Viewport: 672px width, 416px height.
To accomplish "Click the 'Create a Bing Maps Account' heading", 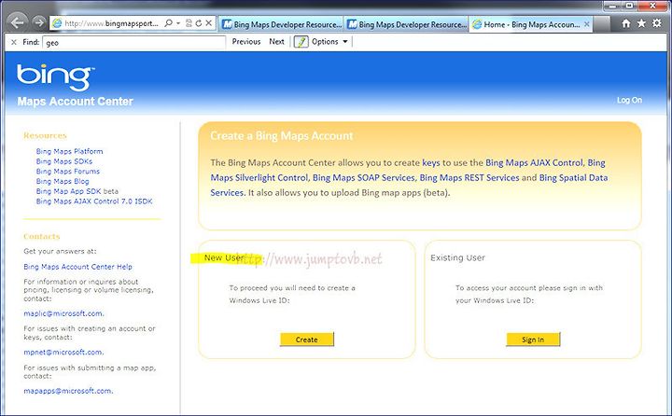I will pyautogui.click(x=282, y=136).
